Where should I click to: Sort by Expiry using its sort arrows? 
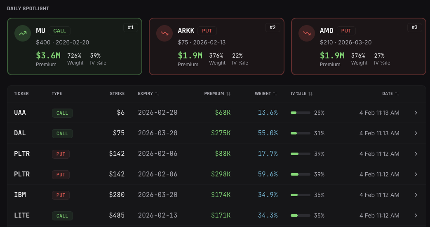157,93
